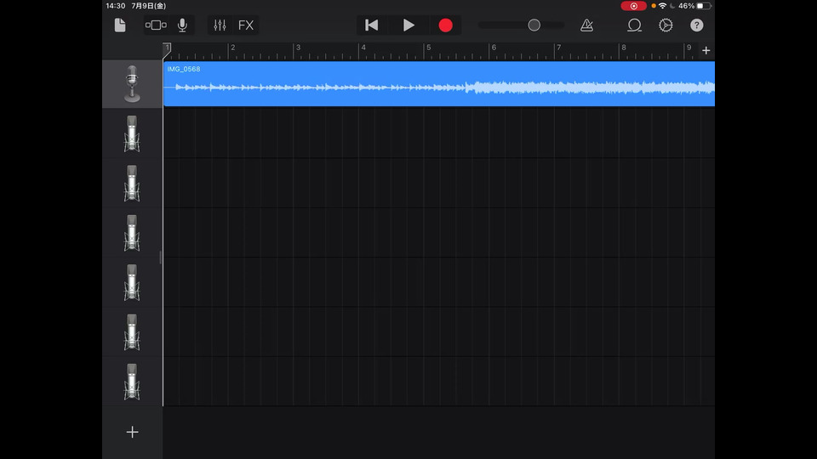Screen dimensions: 817x459
Task: Go to beginning of song
Action: click(372, 25)
